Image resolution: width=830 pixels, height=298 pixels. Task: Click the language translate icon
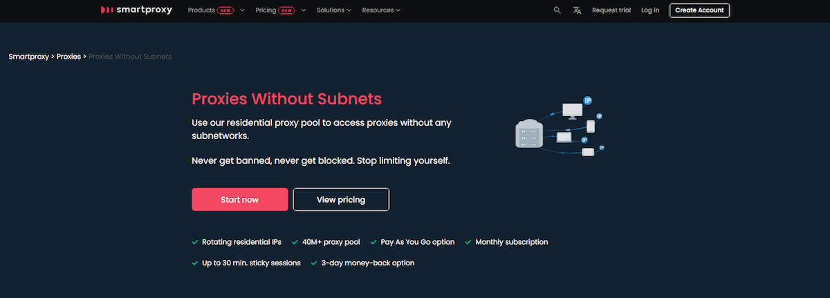coord(577,10)
